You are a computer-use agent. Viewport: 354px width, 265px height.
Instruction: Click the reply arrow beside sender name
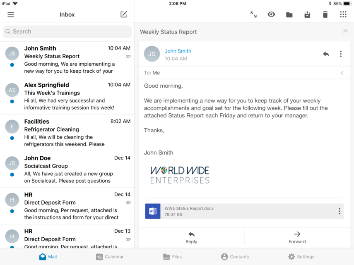tap(326, 54)
